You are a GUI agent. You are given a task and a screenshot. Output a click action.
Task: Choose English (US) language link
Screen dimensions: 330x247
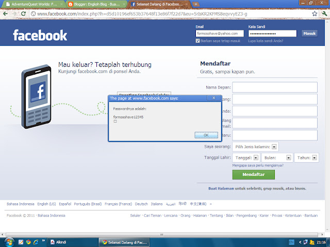pyautogui.click(x=46, y=204)
